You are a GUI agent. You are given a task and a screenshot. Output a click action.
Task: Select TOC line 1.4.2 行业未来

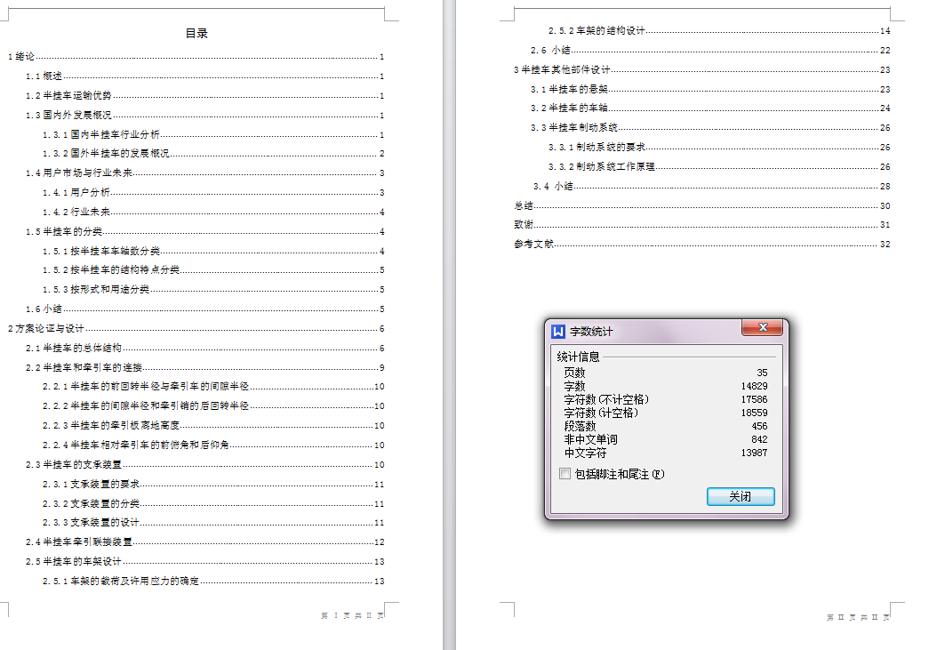(213, 212)
